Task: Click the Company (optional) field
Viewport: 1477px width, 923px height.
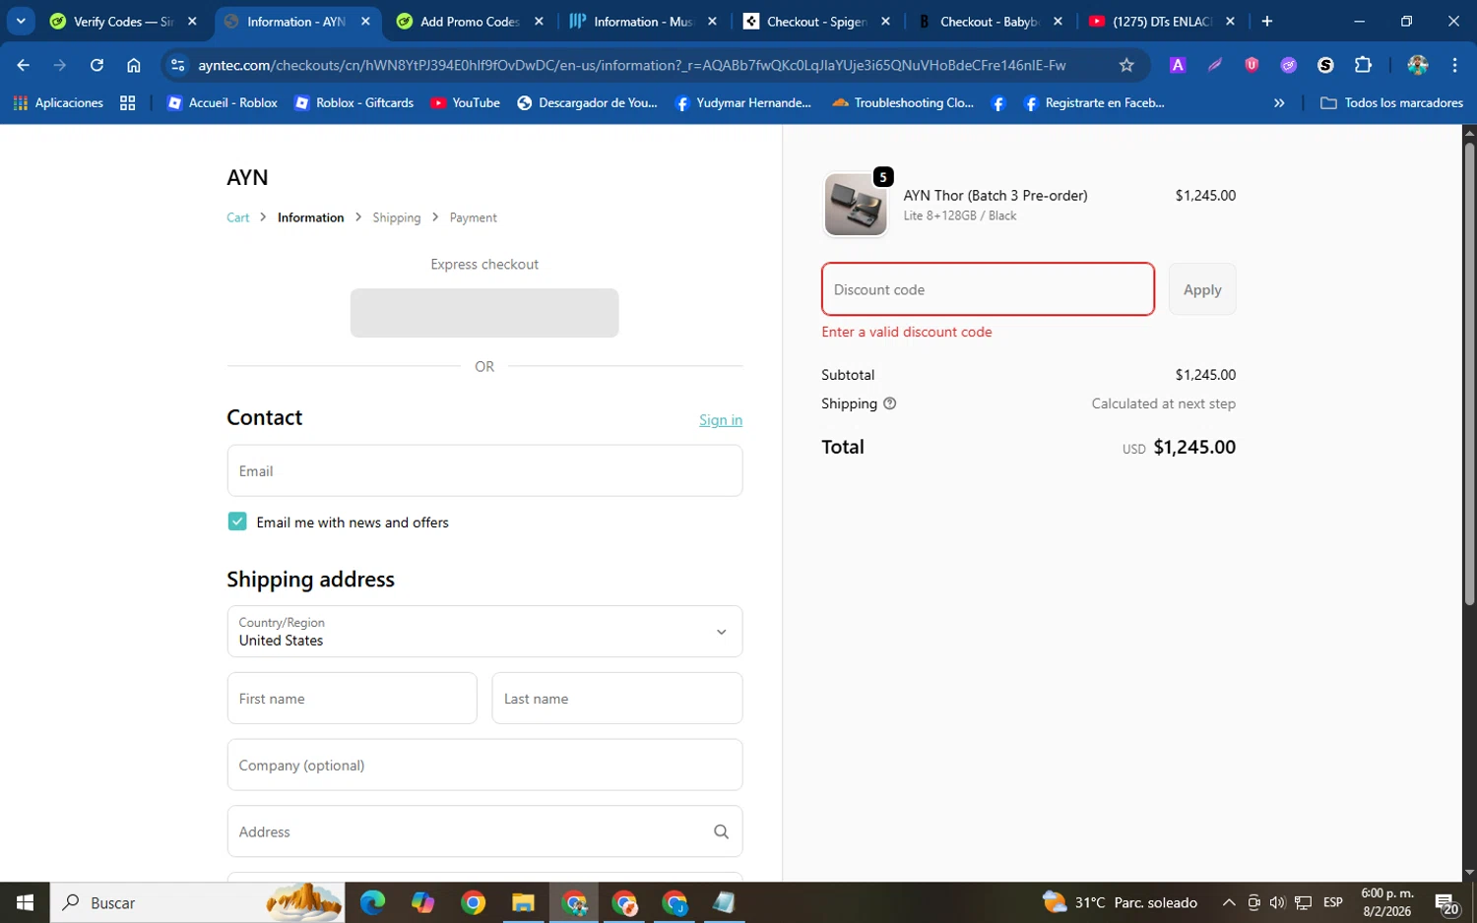Action: tap(484, 765)
